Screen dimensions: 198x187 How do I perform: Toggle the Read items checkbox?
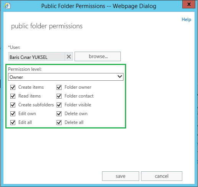13,96
